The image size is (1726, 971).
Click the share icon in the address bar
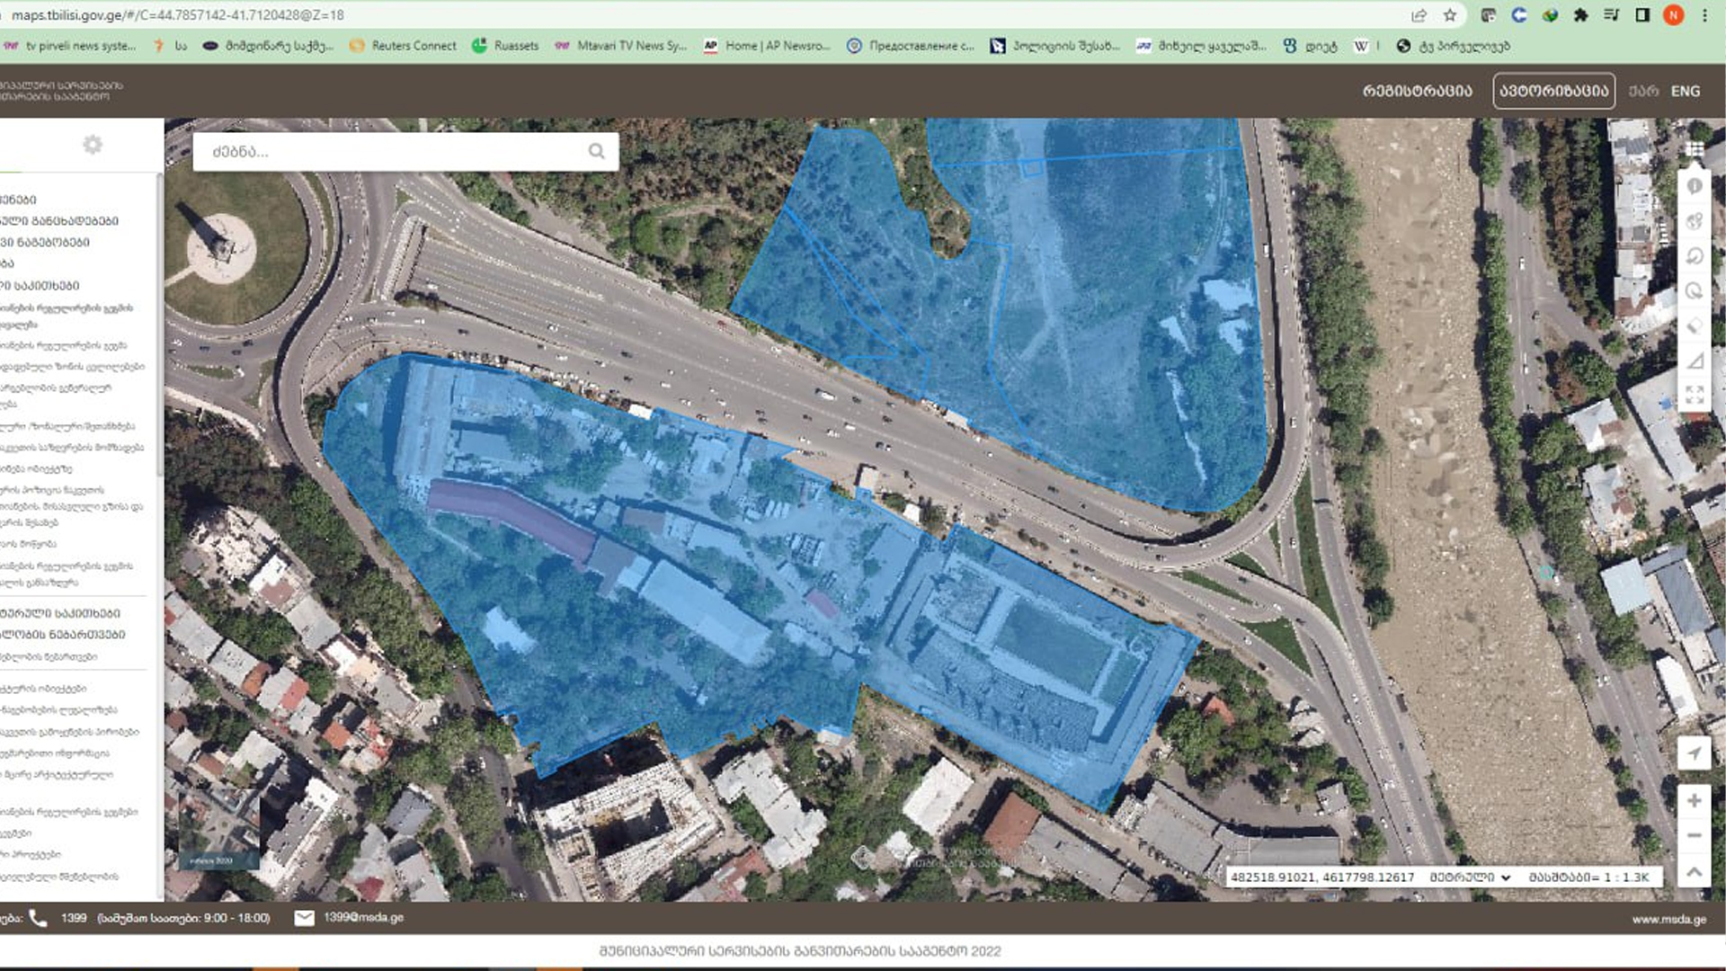coord(1419,15)
